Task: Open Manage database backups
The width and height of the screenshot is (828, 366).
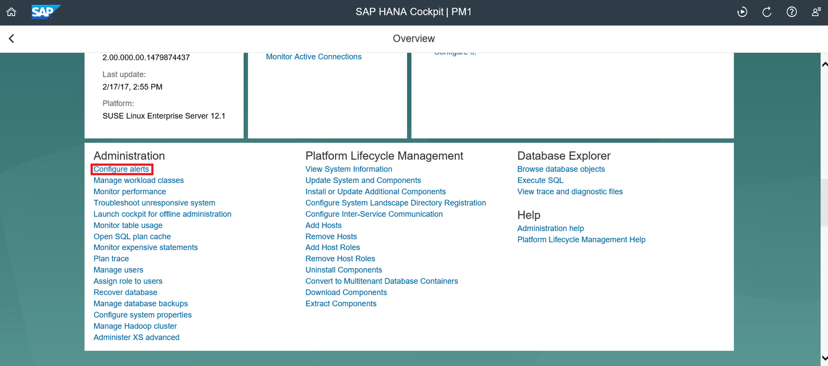Action: pos(141,303)
